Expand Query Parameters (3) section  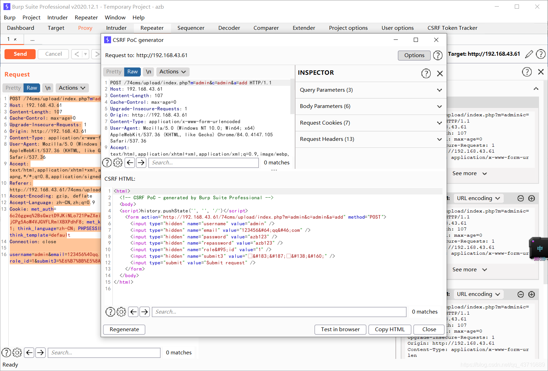coord(371,90)
